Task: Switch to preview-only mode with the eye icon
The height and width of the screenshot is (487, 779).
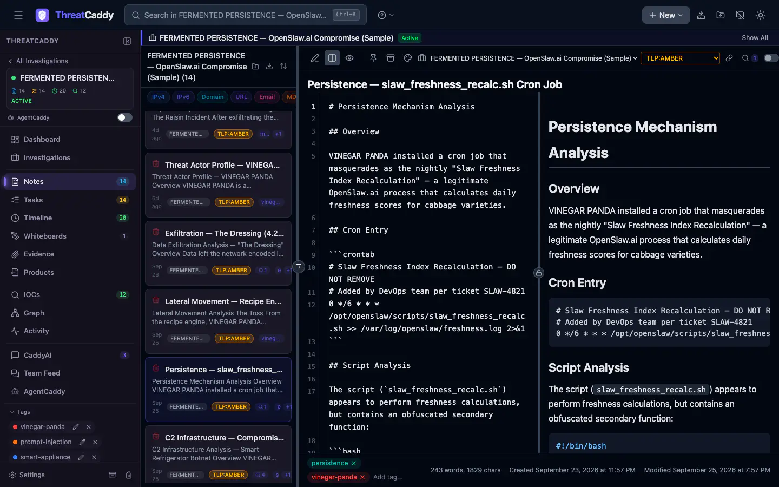Action: point(349,58)
